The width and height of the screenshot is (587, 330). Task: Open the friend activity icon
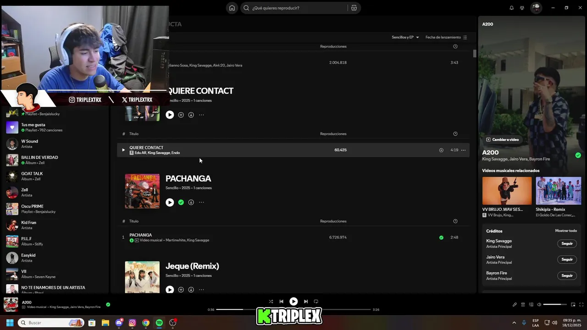[522, 8]
